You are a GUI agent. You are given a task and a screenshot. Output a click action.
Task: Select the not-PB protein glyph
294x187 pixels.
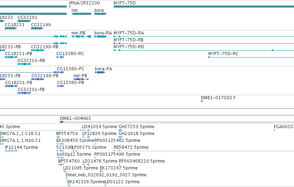pos(81,79)
